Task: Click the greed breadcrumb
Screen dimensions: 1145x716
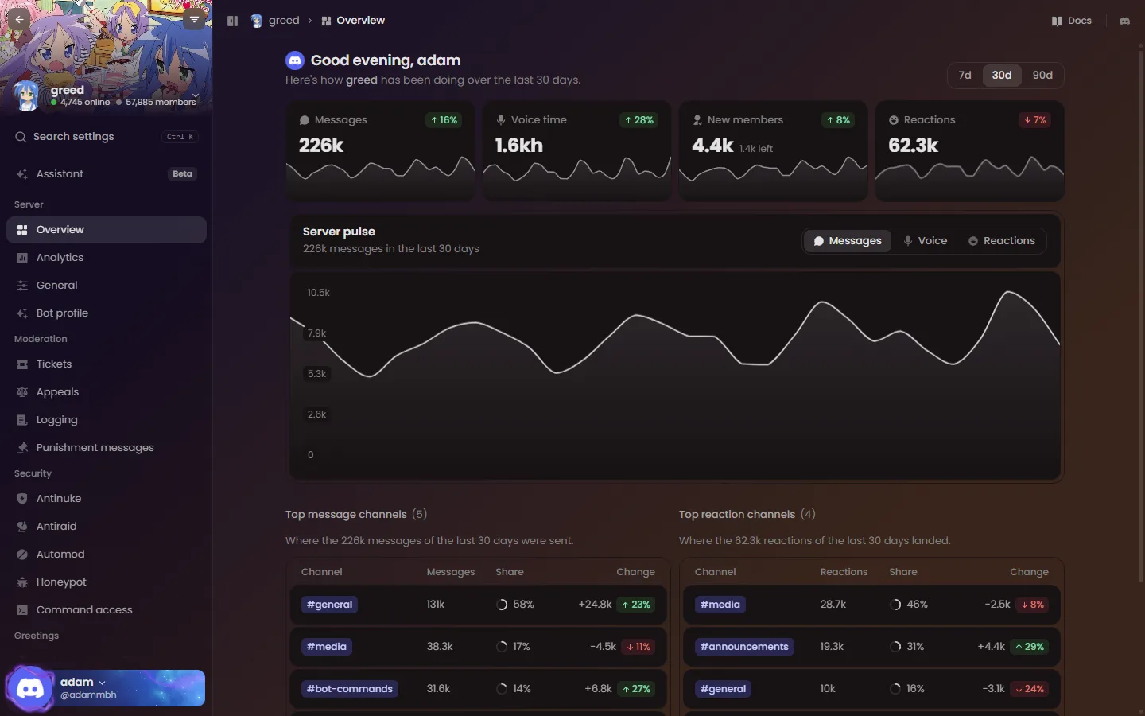Action: [x=275, y=21]
